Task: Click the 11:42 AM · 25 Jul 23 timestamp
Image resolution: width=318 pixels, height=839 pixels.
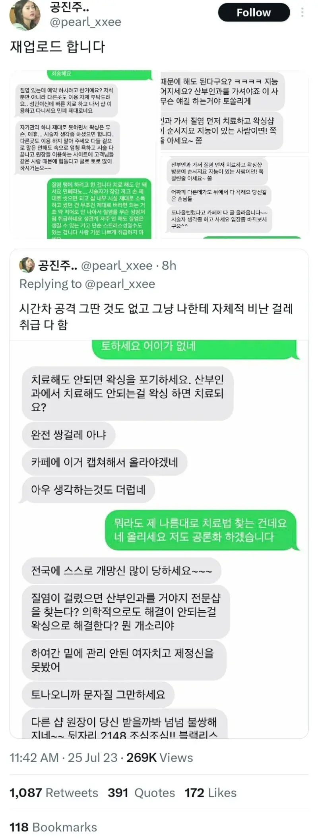Action: 64,758
